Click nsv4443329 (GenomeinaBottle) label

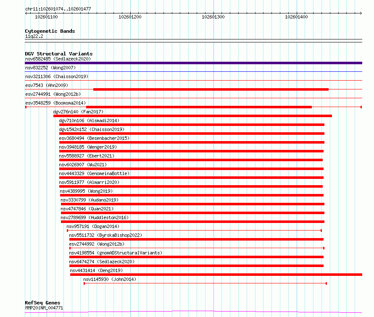[94, 173]
